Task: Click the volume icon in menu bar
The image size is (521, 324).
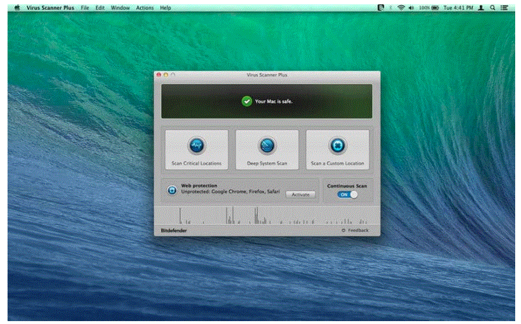Action: click(411, 8)
